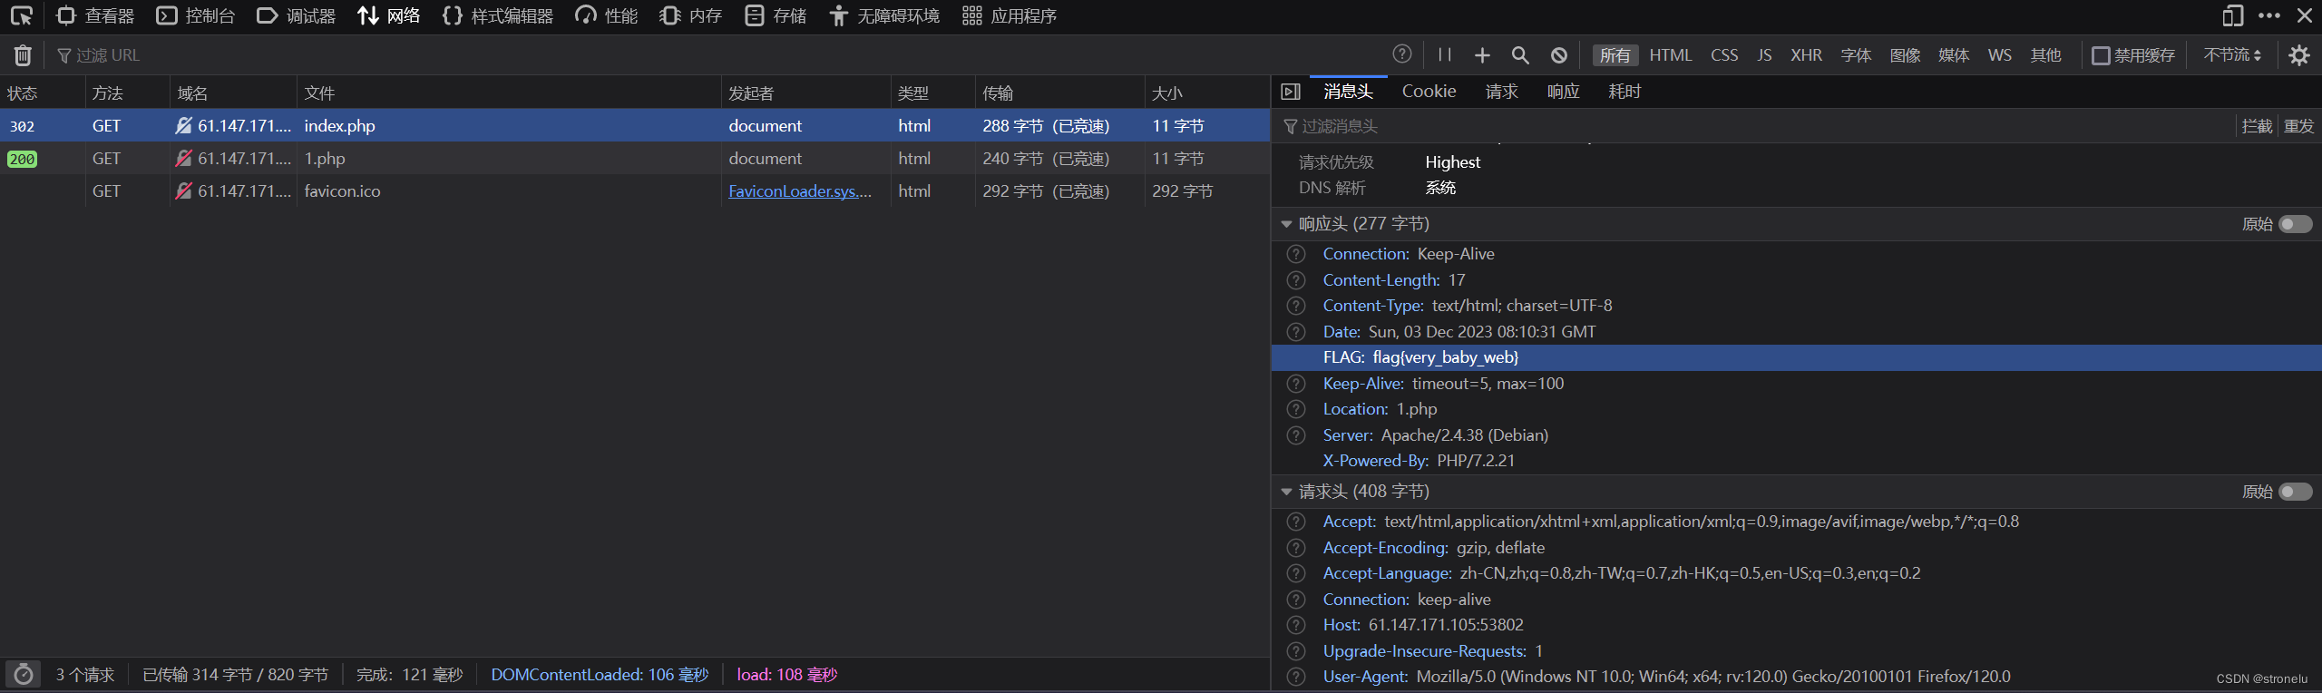Screen dimensions: 2322x693
Task: Open the 请求 request details tab
Action: (1501, 92)
